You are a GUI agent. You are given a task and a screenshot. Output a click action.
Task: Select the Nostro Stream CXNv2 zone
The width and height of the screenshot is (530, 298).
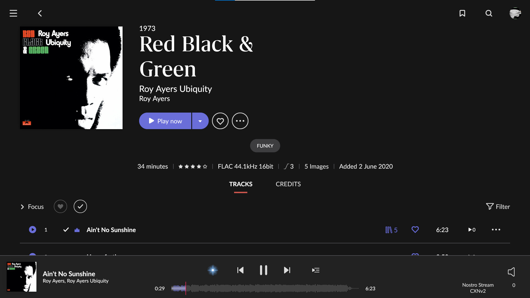click(x=478, y=288)
